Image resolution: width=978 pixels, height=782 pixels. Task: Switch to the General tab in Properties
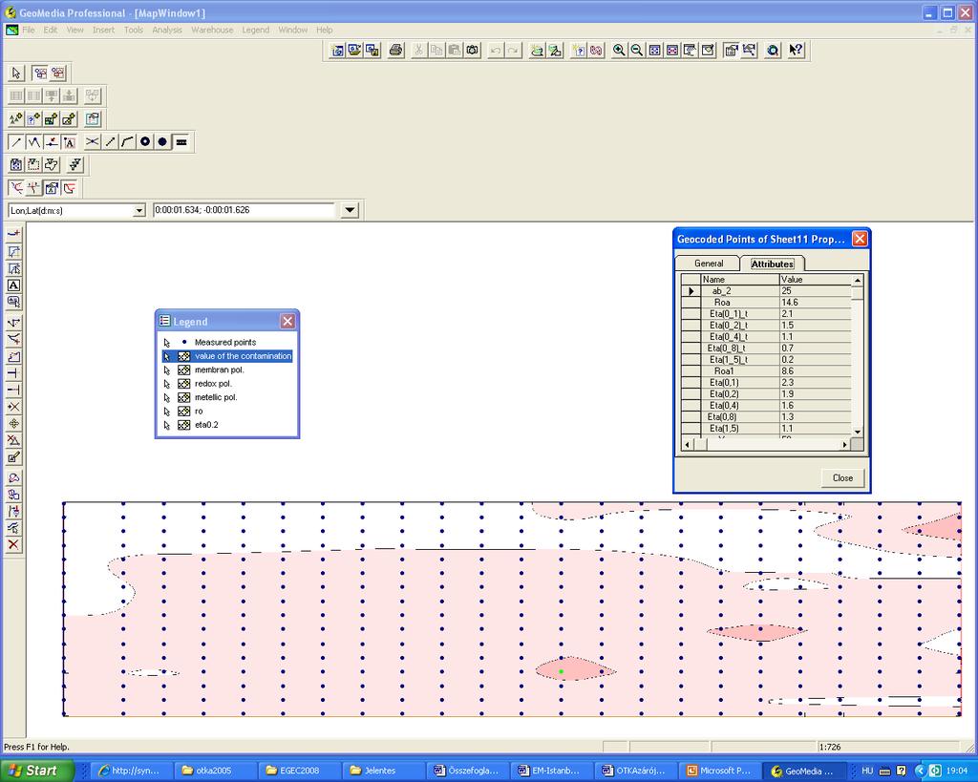click(x=709, y=264)
